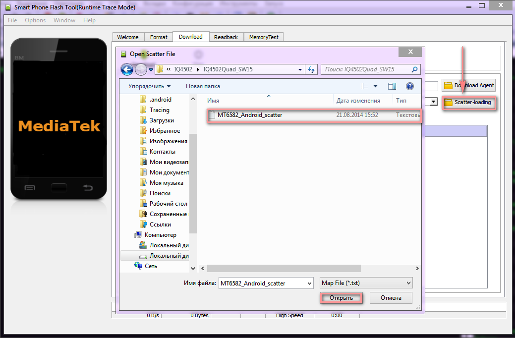Open the Options menu
The image size is (515, 338).
coord(35,20)
